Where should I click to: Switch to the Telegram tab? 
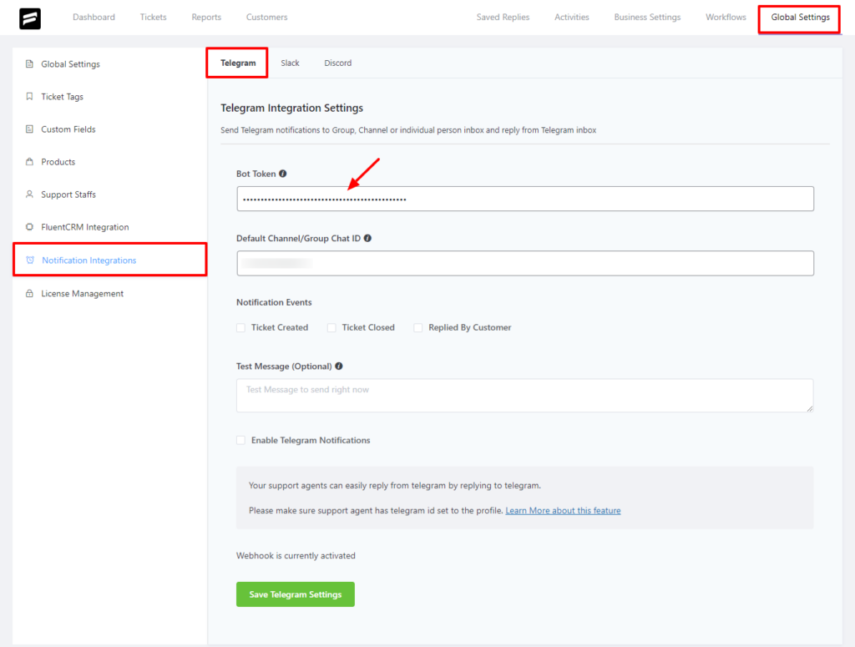click(238, 63)
